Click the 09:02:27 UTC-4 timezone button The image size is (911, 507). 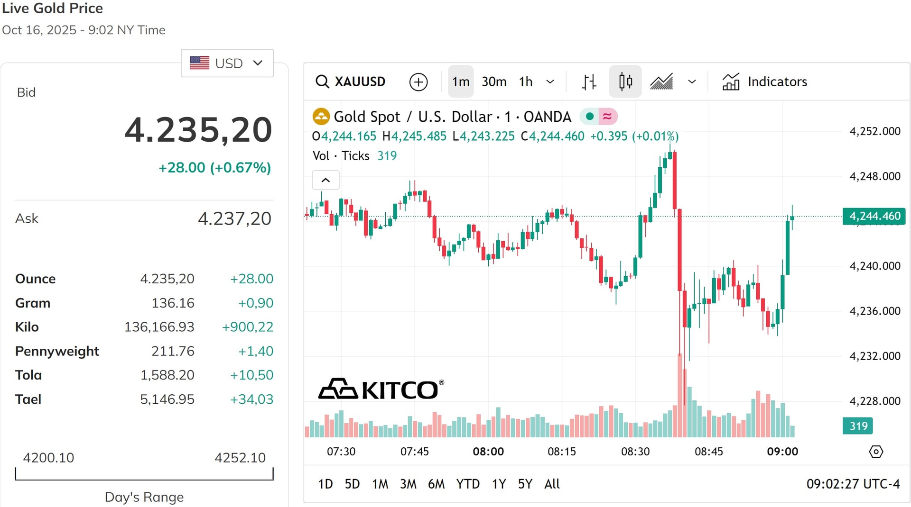point(853,484)
